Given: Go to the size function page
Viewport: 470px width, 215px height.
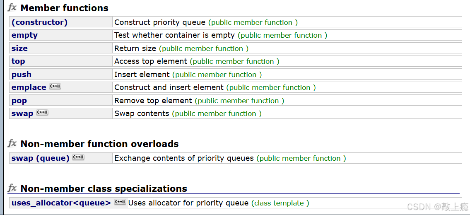Looking at the screenshot, I should (19, 48).
